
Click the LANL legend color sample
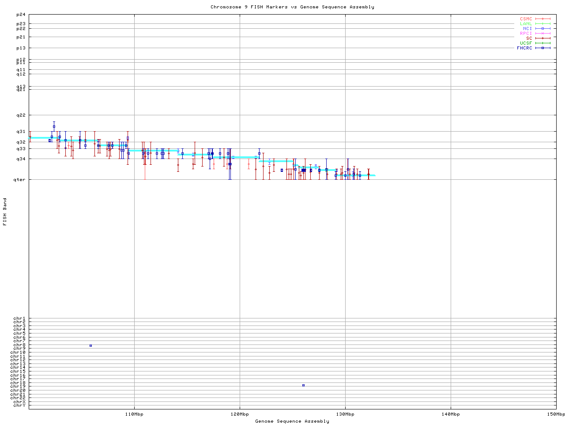542,24
